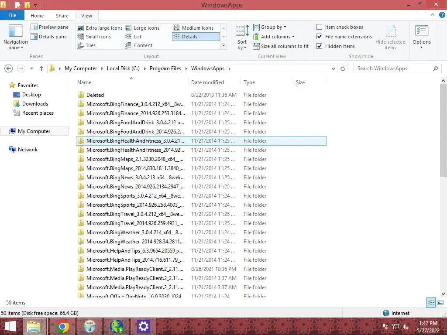Switch layout to List view
This screenshot has height=335, width=447.
click(134, 37)
